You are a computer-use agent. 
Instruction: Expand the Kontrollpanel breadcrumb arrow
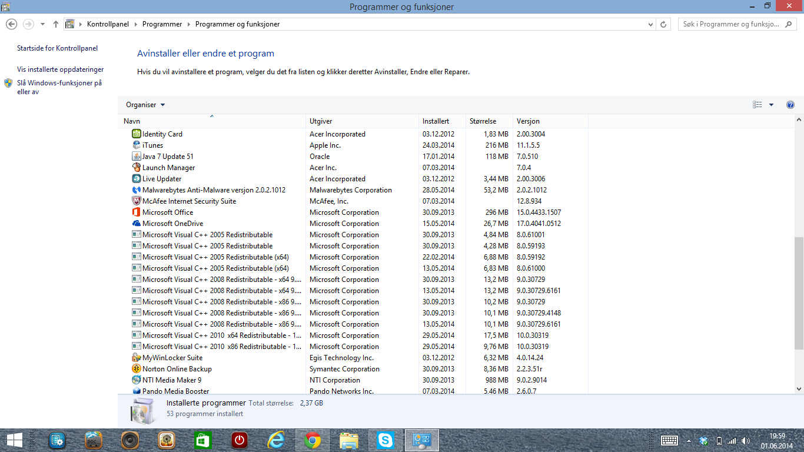tap(135, 24)
